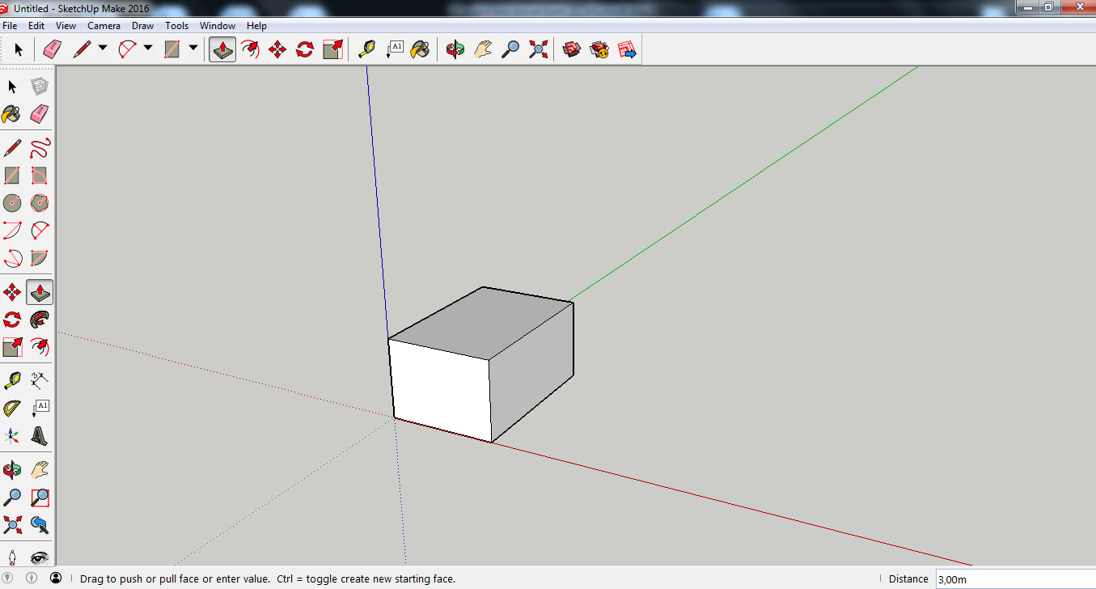Pick the Move tool in the top toolbar
Image resolution: width=1096 pixels, height=589 pixels.
277,49
